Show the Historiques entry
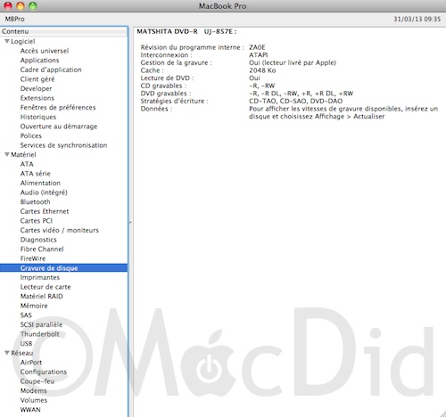 (38, 117)
